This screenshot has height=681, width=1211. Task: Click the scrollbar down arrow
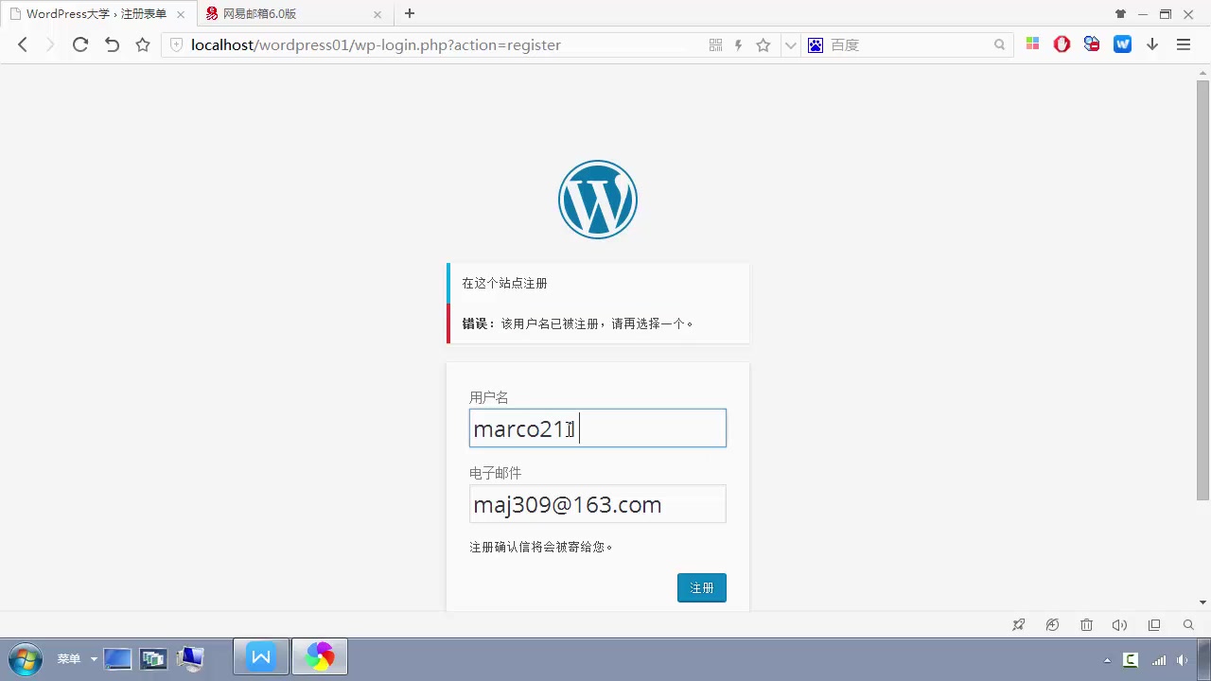(1202, 602)
